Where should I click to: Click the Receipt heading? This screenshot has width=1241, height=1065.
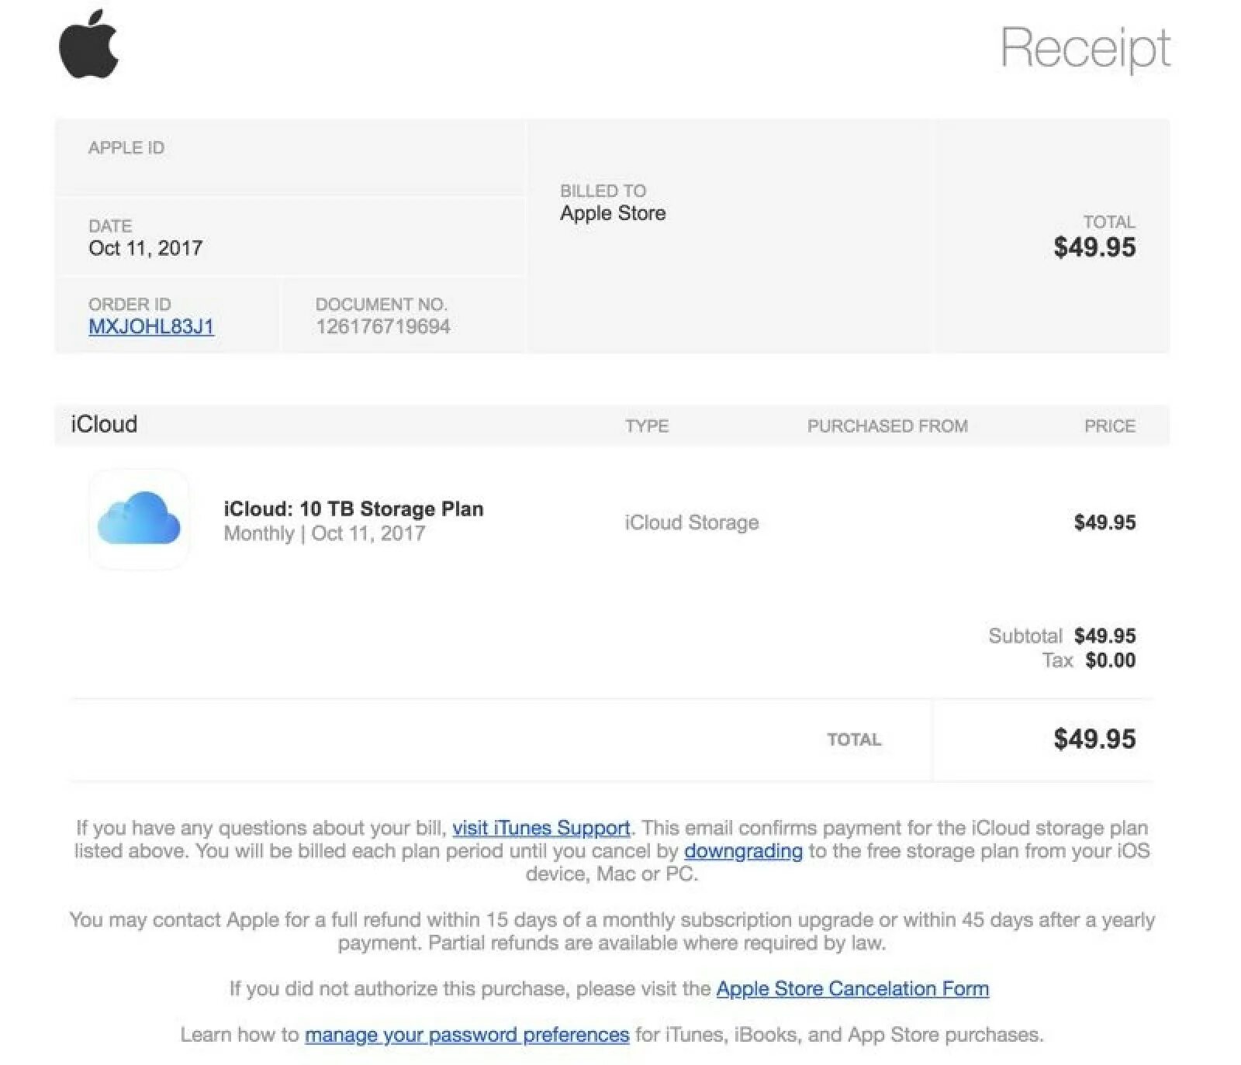pyautogui.click(x=1085, y=48)
